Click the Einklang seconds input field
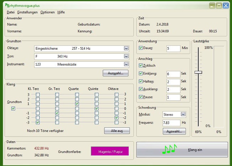The image size is (232, 166). [x=173, y=74]
